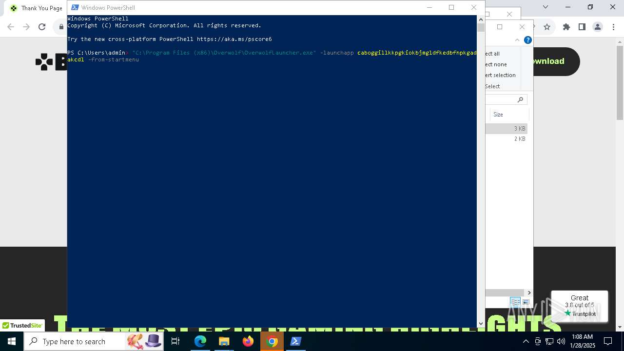Viewport: 624px width, 351px height.
Task: Open Chrome tab search chevron
Action: [x=546, y=7]
